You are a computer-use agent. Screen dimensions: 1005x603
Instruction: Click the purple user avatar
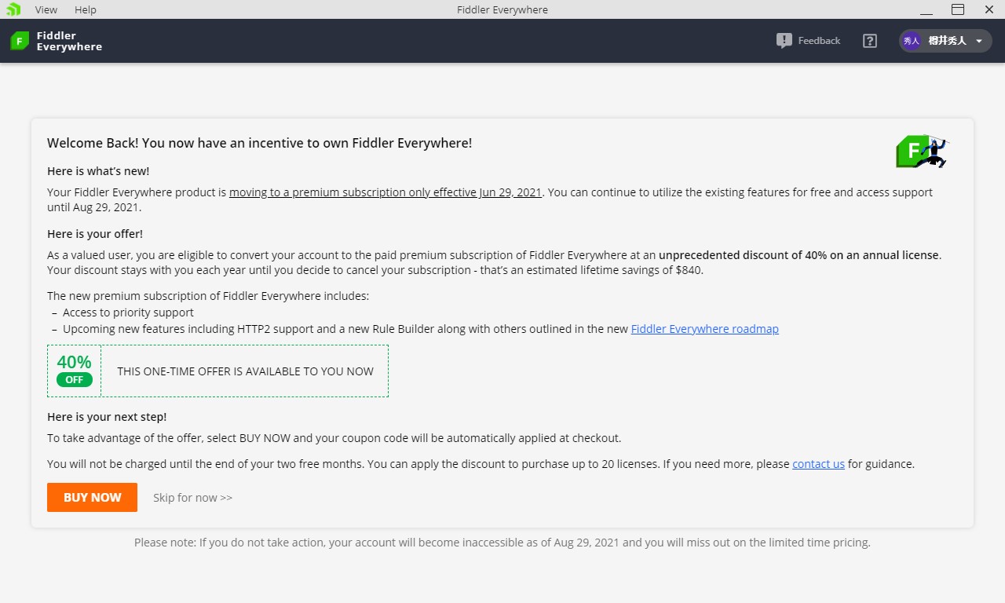click(x=911, y=41)
